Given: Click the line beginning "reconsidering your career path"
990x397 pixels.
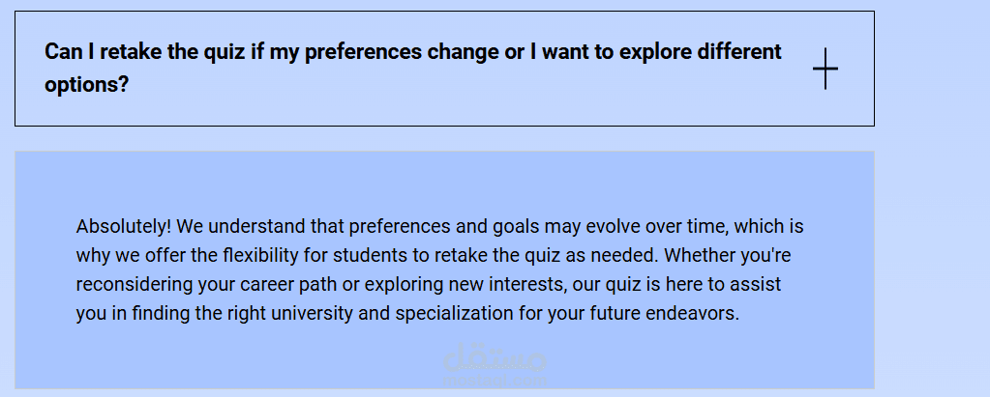Looking at the screenshot, I should point(429,285).
